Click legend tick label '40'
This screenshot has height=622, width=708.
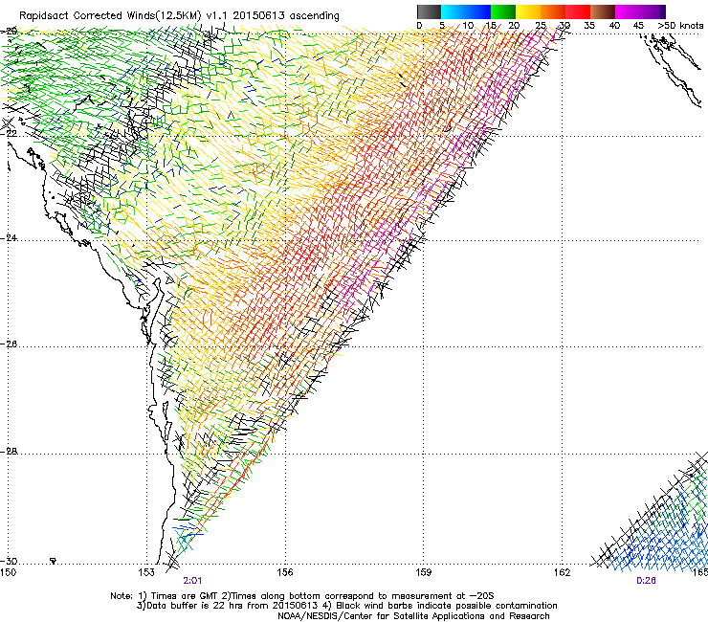click(x=614, y=26)
